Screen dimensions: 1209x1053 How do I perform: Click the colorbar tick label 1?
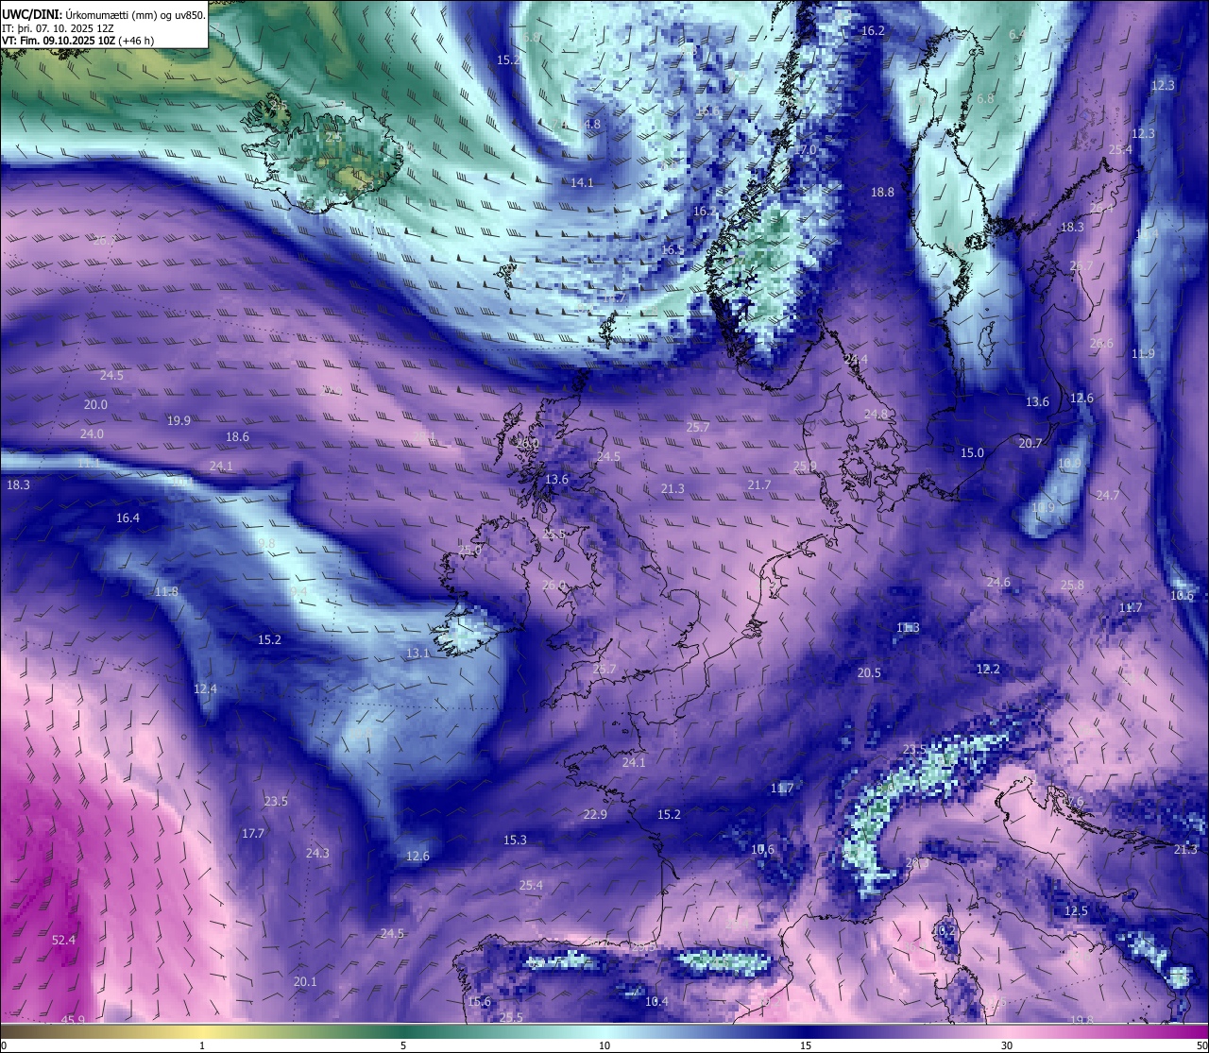click(201, 1045)
